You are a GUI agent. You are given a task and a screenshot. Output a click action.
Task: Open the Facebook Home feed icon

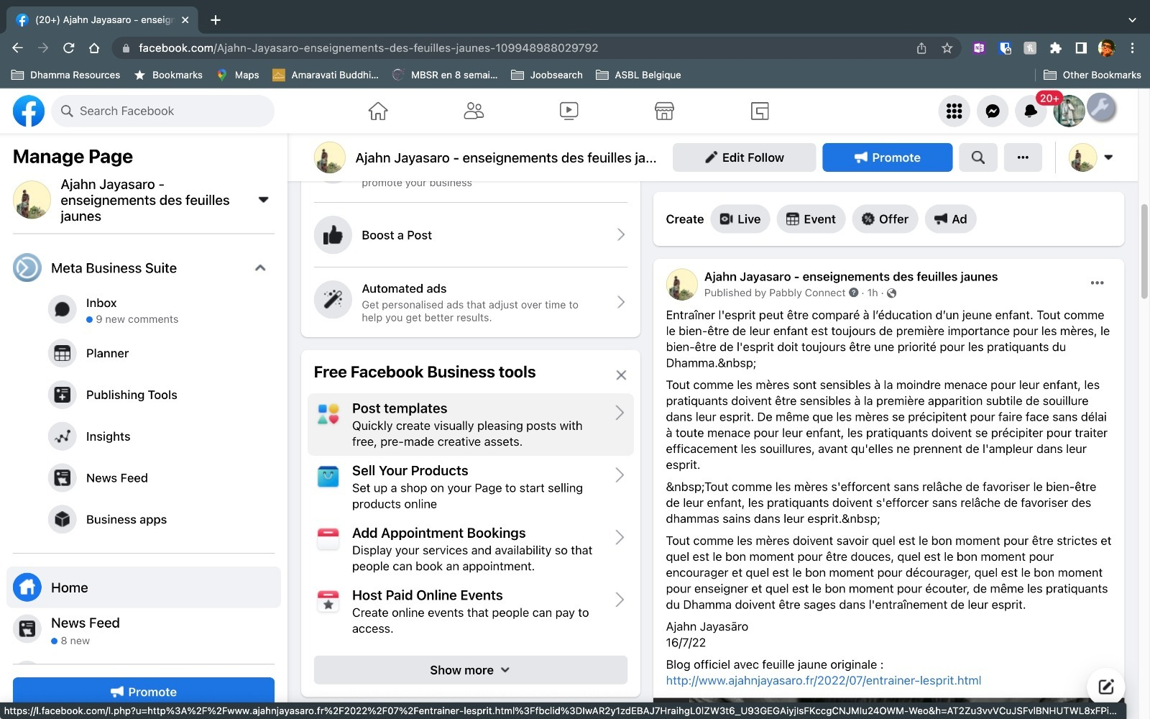(378, 111)
